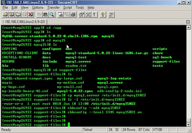Click the Quick Connect lightning icon
192x133 pixels.
12,15
